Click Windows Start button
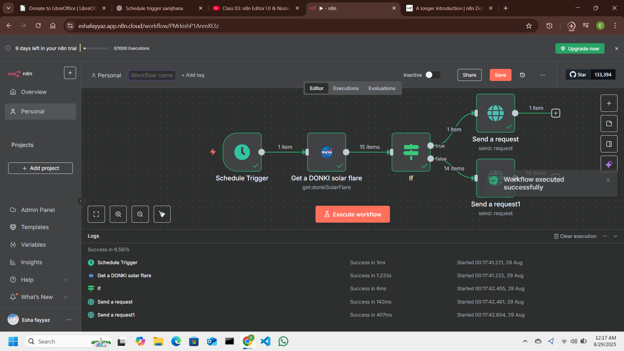624x351 pixels. [x=13, y=341]
